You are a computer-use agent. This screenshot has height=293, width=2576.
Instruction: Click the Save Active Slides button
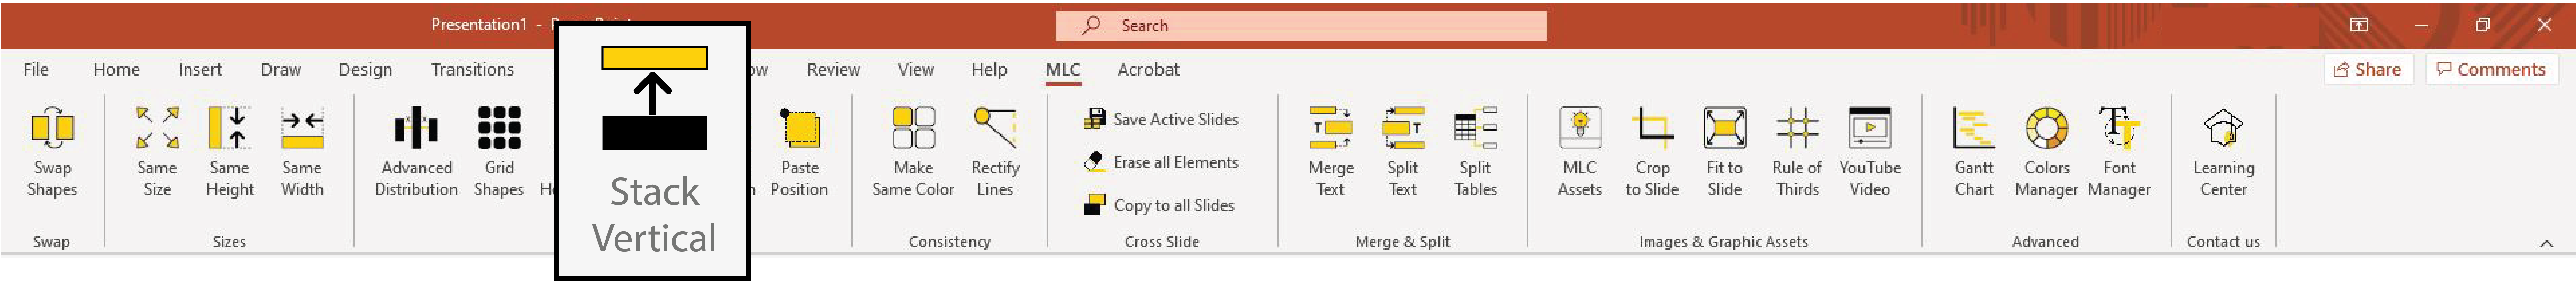click(1162, 119)
